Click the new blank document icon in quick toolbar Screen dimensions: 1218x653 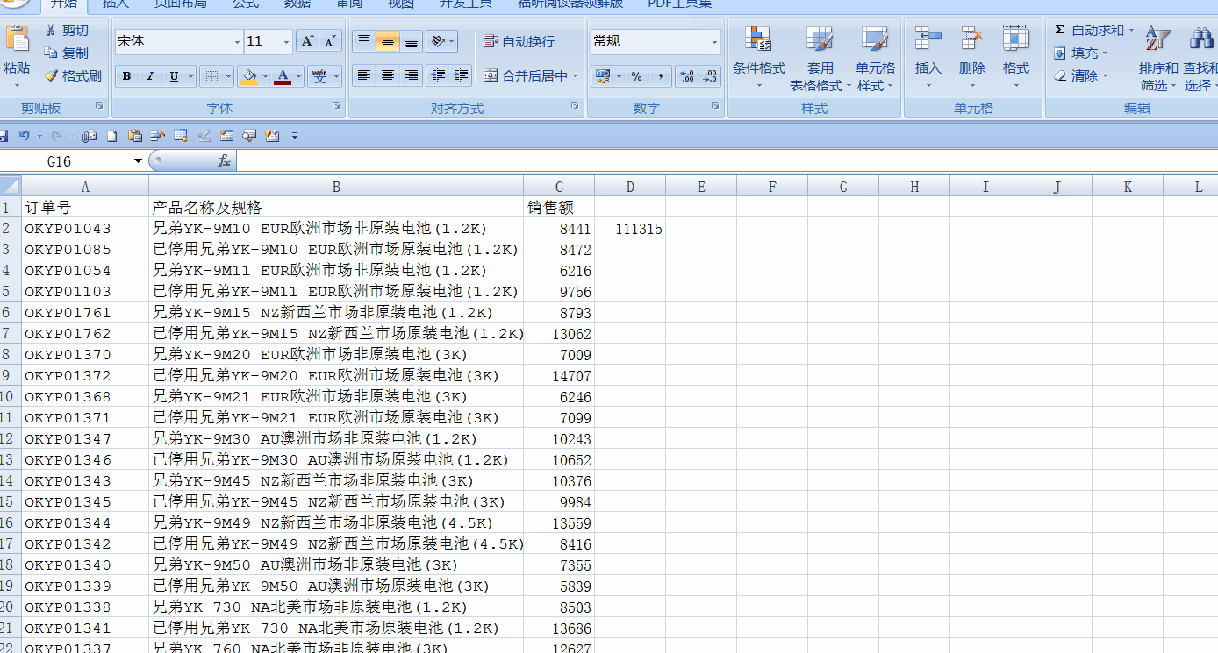[111, 136]
